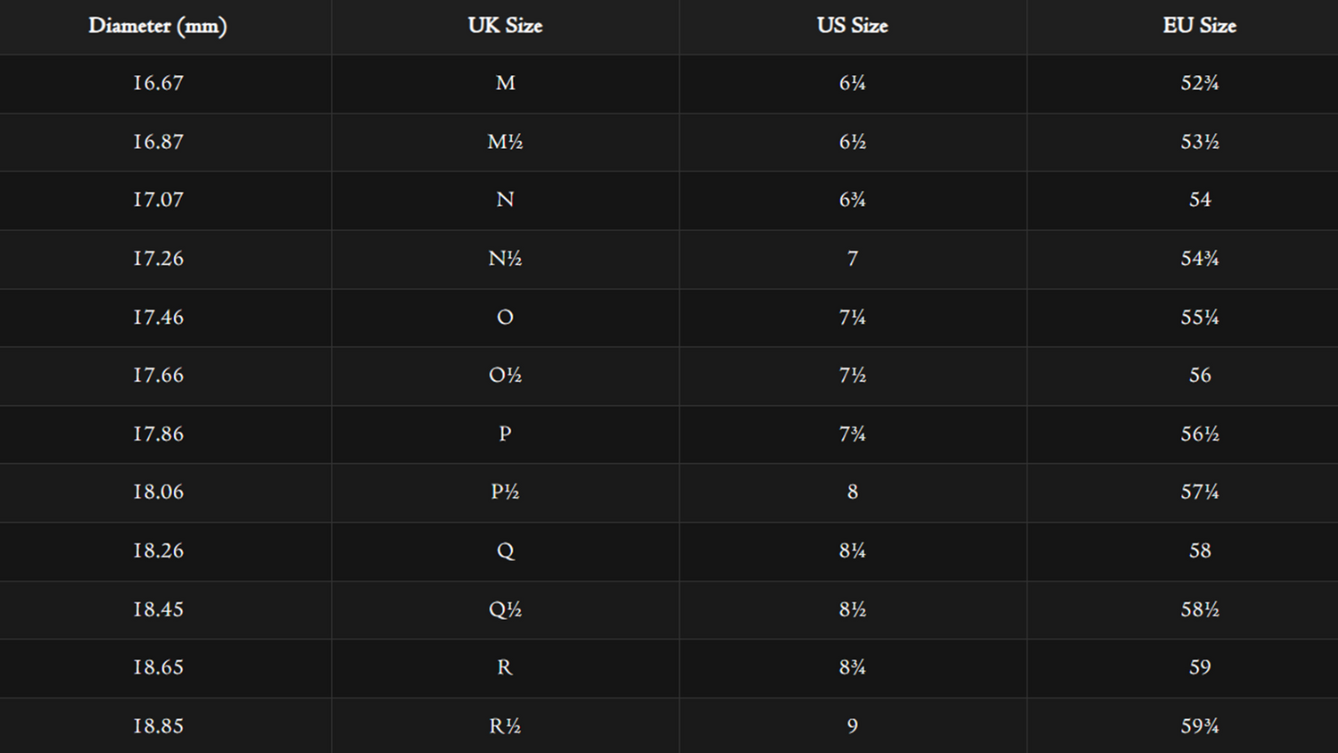Select US size 8¾ cell
This screenshot has width=1338, height=753.
click(x=852, y=667)
